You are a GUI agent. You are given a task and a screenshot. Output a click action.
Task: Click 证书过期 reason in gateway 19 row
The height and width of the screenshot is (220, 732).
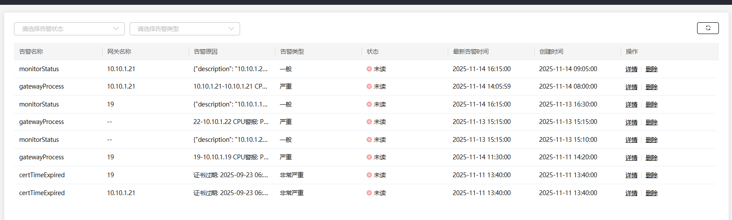point(230,175)
